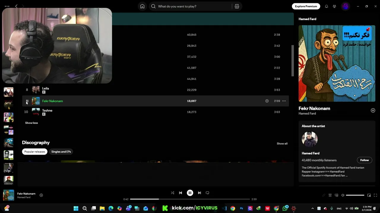Toggle shuffle playback

(x=172, y=193)
